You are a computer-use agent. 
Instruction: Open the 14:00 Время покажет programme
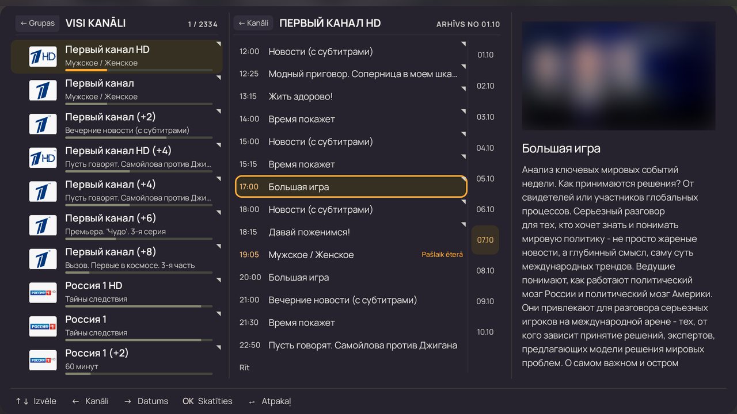pyautogui.click(x=351, y=119)
